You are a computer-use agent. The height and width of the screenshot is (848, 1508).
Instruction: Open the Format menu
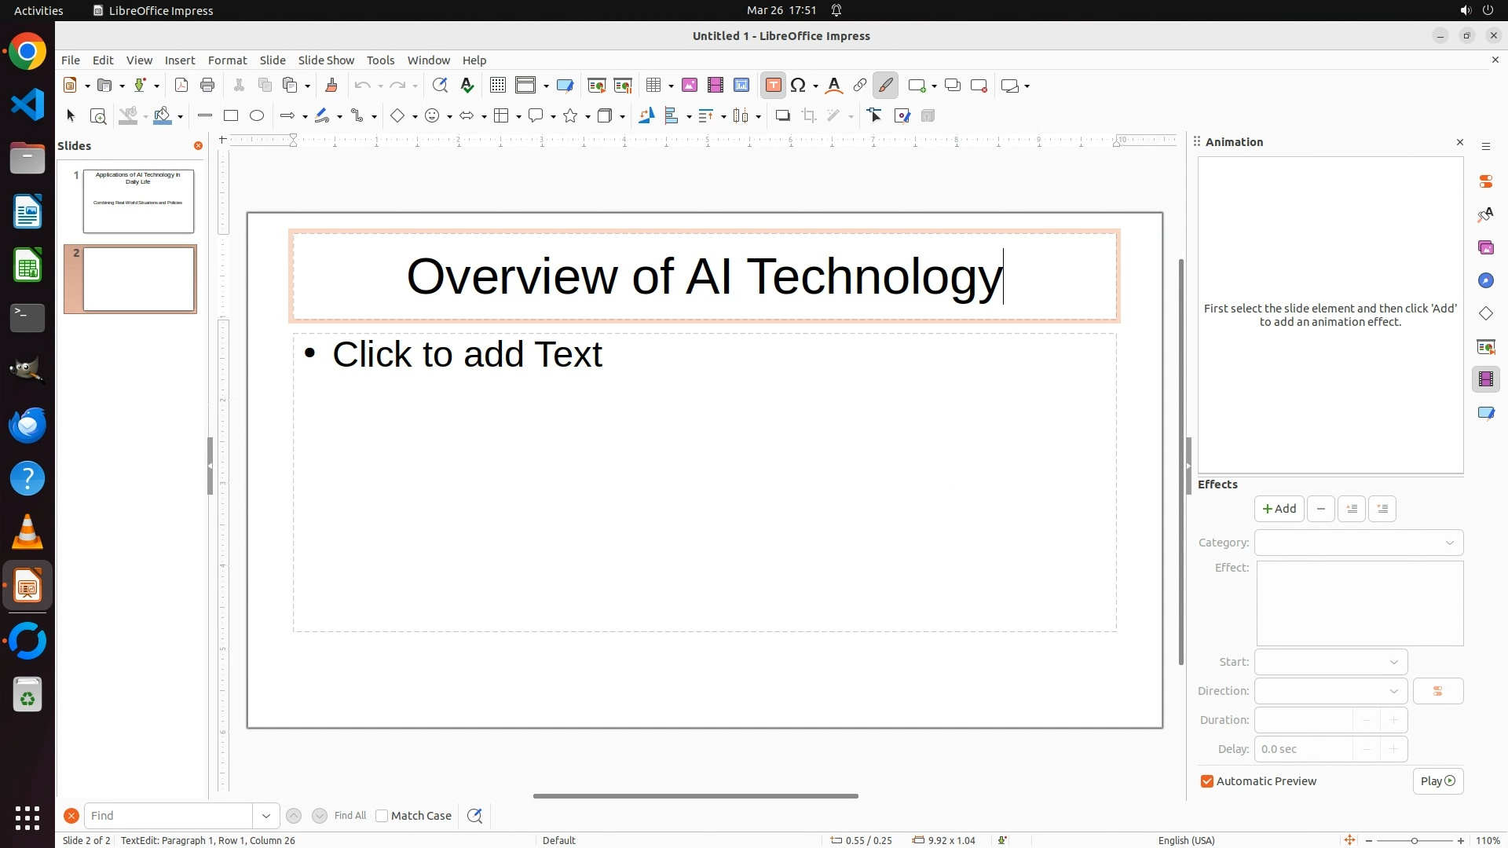point(227,60)
